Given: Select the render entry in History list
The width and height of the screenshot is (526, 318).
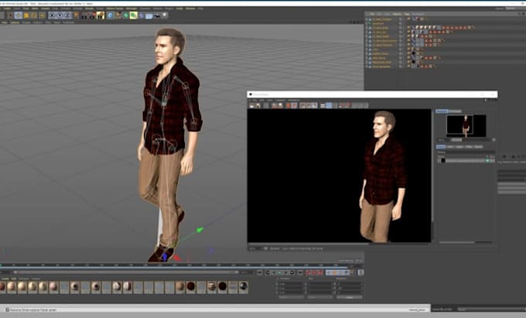Looking at the screenshot, I should pyautogui.click(x=466, y=161).
